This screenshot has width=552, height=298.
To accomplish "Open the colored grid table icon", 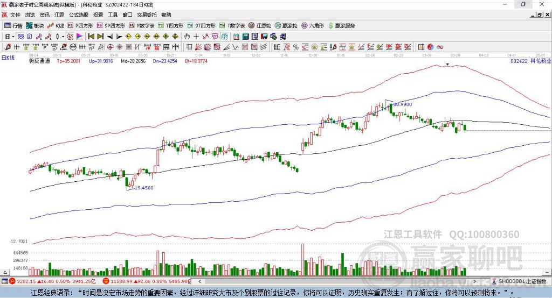I will 421,47.
